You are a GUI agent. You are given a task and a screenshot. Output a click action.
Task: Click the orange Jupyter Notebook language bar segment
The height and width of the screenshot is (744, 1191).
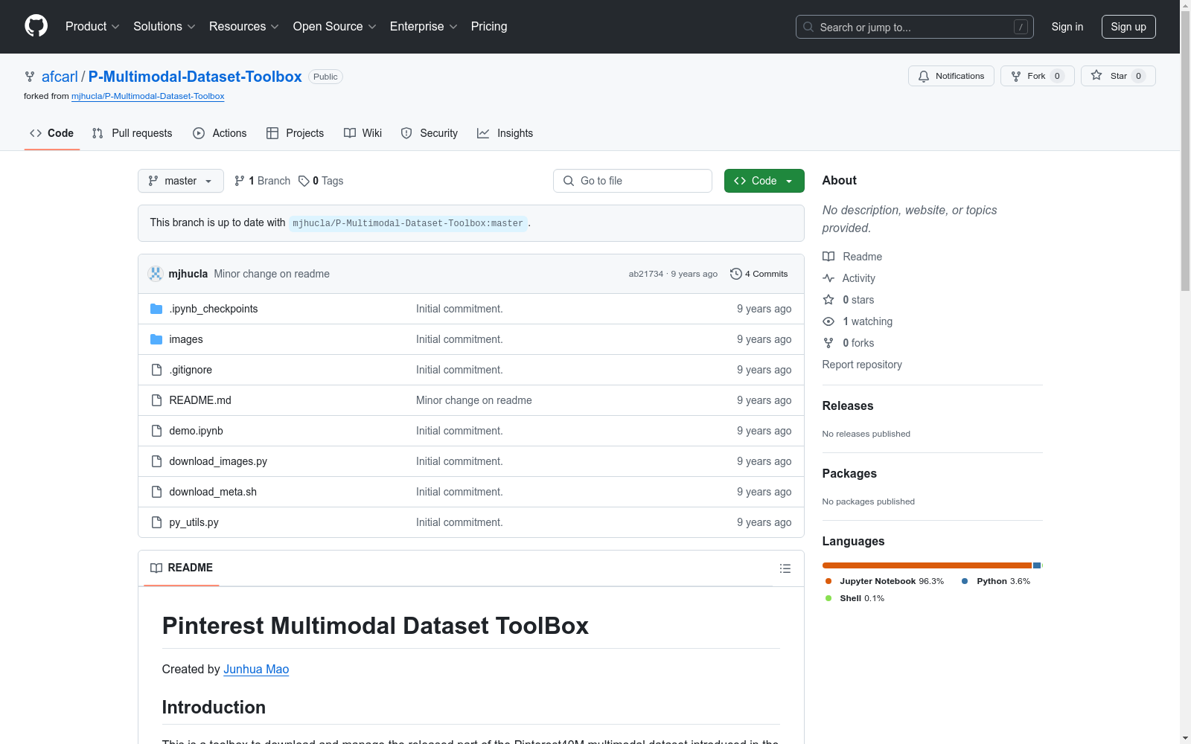(x=927, y=565)
